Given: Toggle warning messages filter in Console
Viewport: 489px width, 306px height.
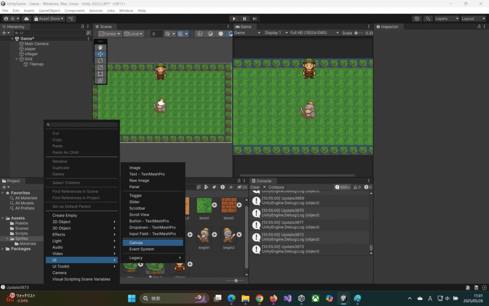Looking at the screenshot, I should click(x=357, y=187).
